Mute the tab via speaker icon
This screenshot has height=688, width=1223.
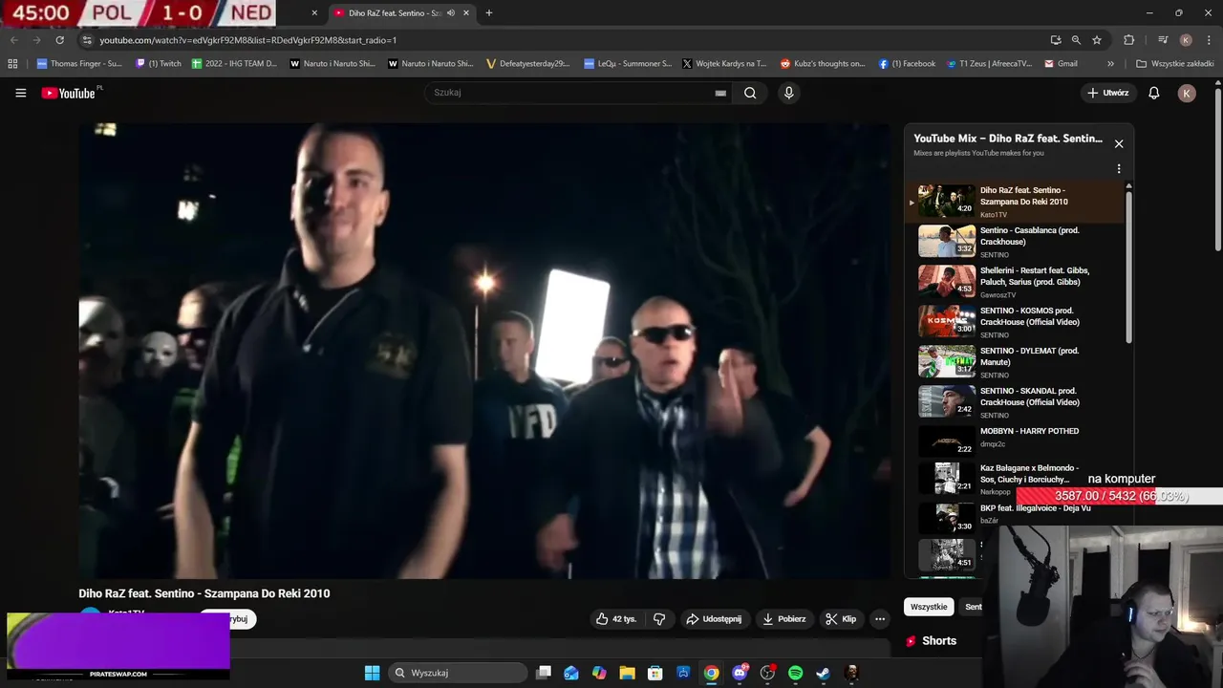pyautogui.click(x=451, y=13)
